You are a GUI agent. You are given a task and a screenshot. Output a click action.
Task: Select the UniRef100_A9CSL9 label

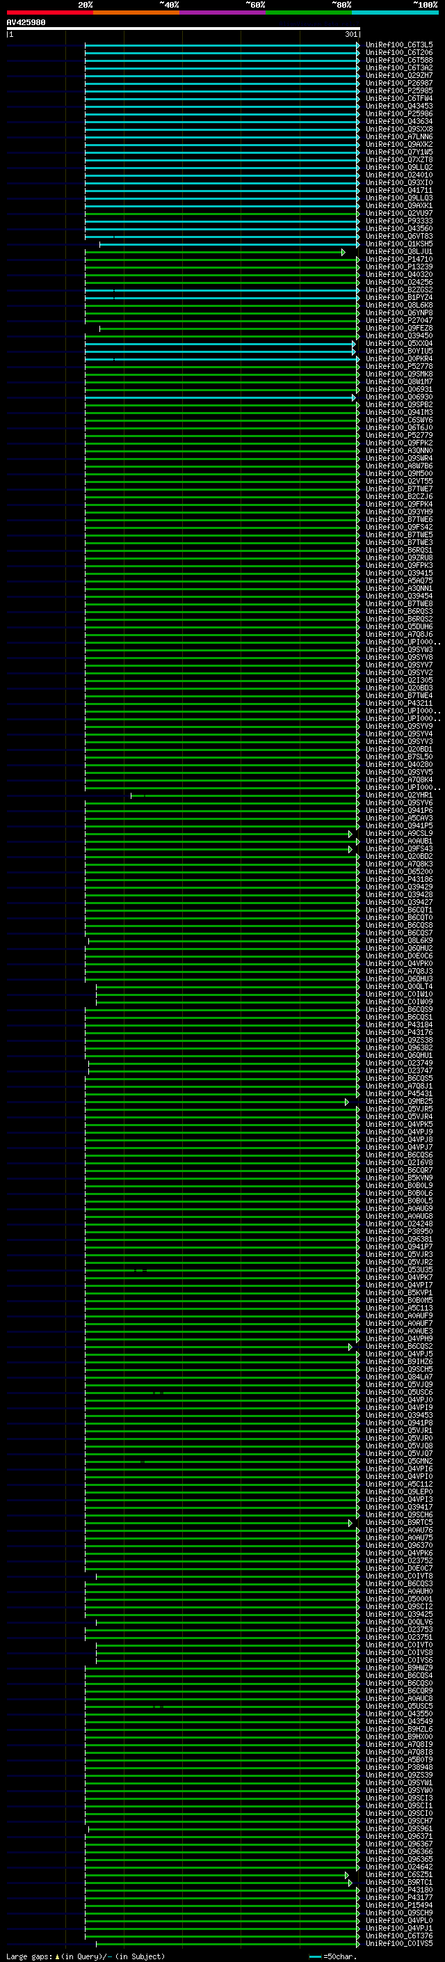coord(399,833)
